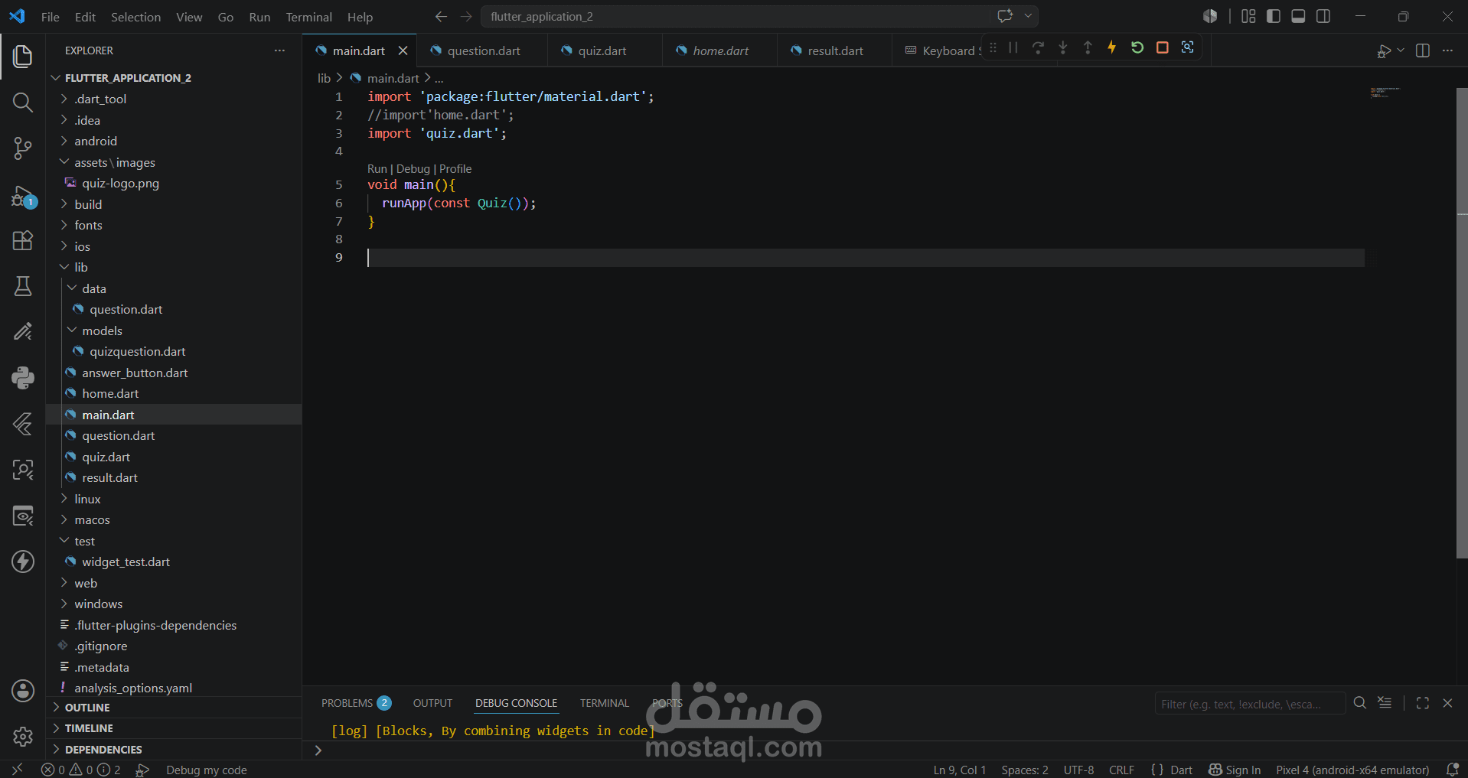
Task: Click debug Step Over button
Action: click(1038, 47)
